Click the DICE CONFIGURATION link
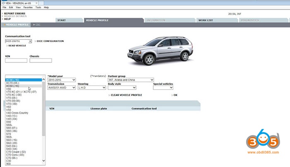This screenshot has width=290, height=167. click(x=50, y=41)
